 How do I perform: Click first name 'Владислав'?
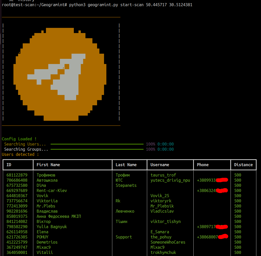47,211
